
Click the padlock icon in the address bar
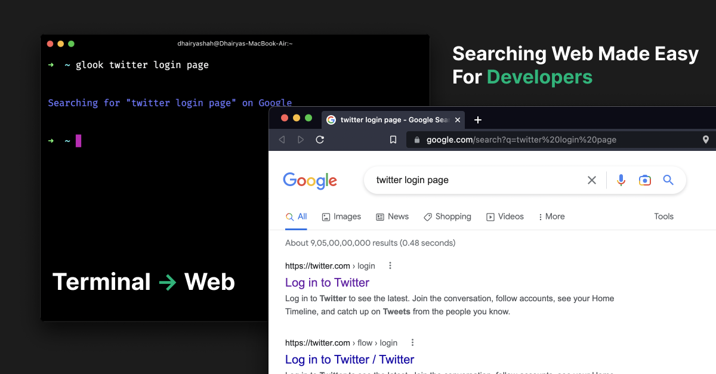pyautogui.click(x=416, y=140)
